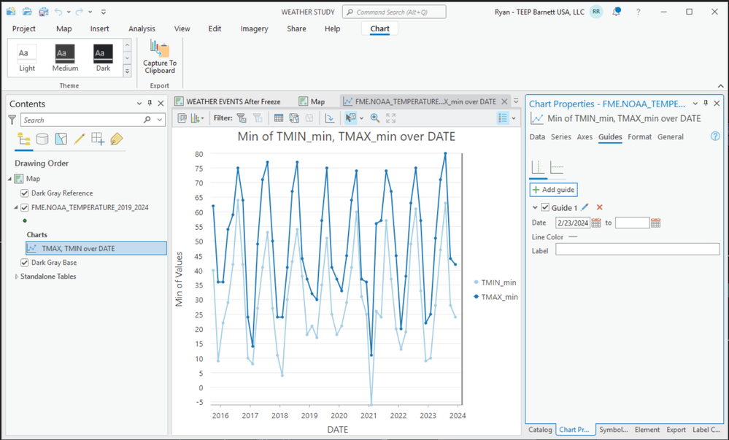The image size is (729, 440).
Task: Select List By Data Source in Contents
Action: pyautogui.click(x=42, y=139)
